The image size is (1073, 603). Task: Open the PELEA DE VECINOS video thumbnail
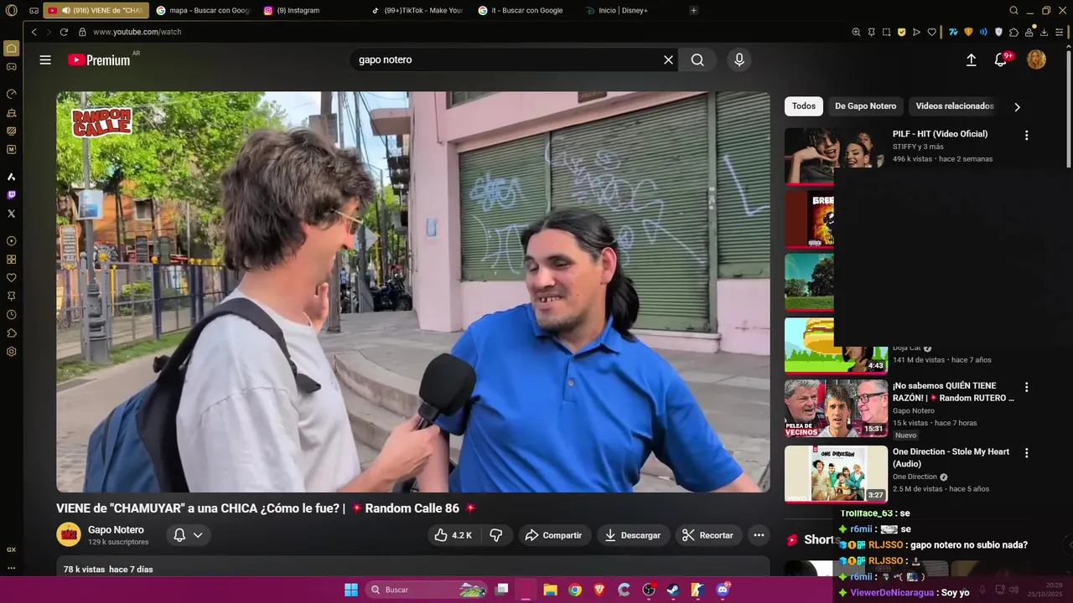(836, 409)
